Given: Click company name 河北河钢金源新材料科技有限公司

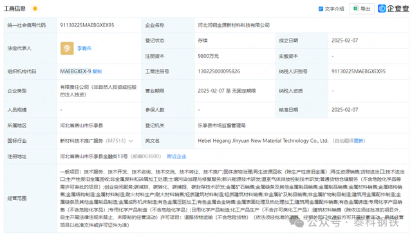Looking at the screenshot, I should (234, 25).
